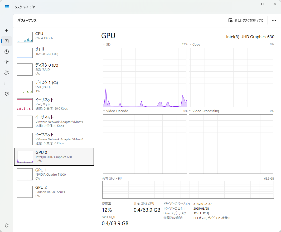This screenshot has width=281, height=232.
Task: Click the メモリ mini graph thumbnail
Action: pyautogui.click(x=25, y=53)
